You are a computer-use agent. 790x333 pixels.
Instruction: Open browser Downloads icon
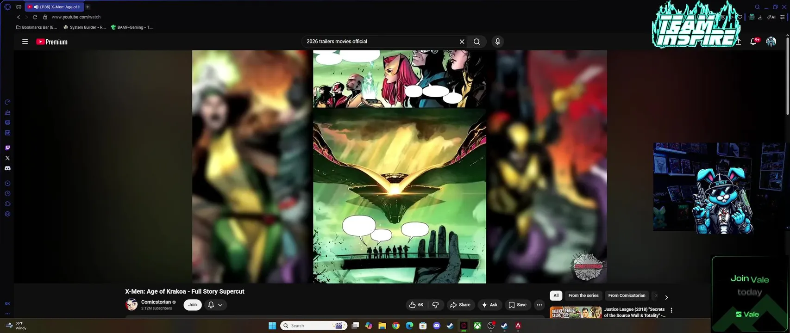click(x=760, y=17)
